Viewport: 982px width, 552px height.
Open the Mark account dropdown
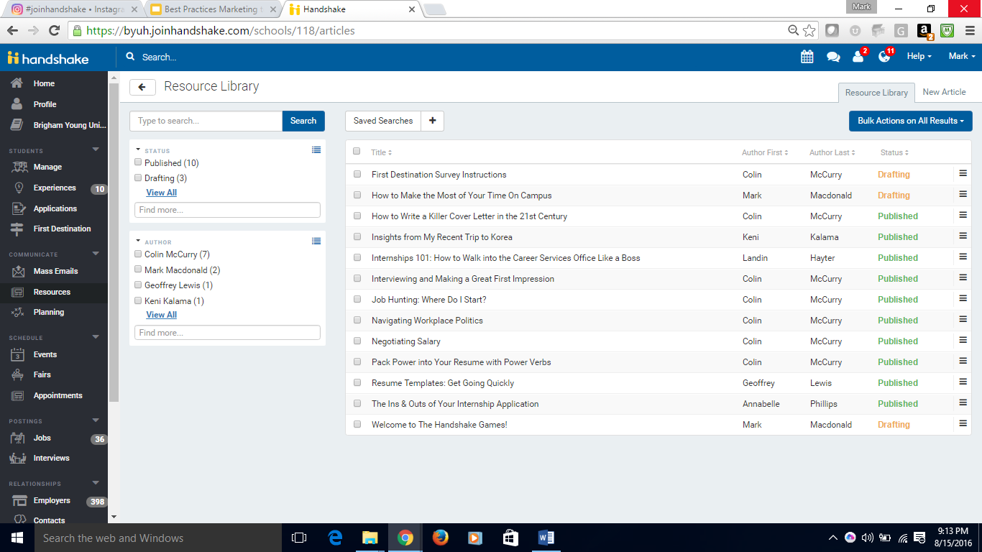tap(962, 56)
